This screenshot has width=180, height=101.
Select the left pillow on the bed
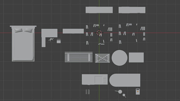tap(18, 30)
